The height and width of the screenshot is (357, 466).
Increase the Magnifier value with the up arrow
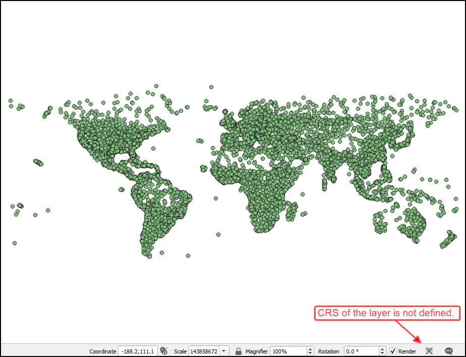310,349
